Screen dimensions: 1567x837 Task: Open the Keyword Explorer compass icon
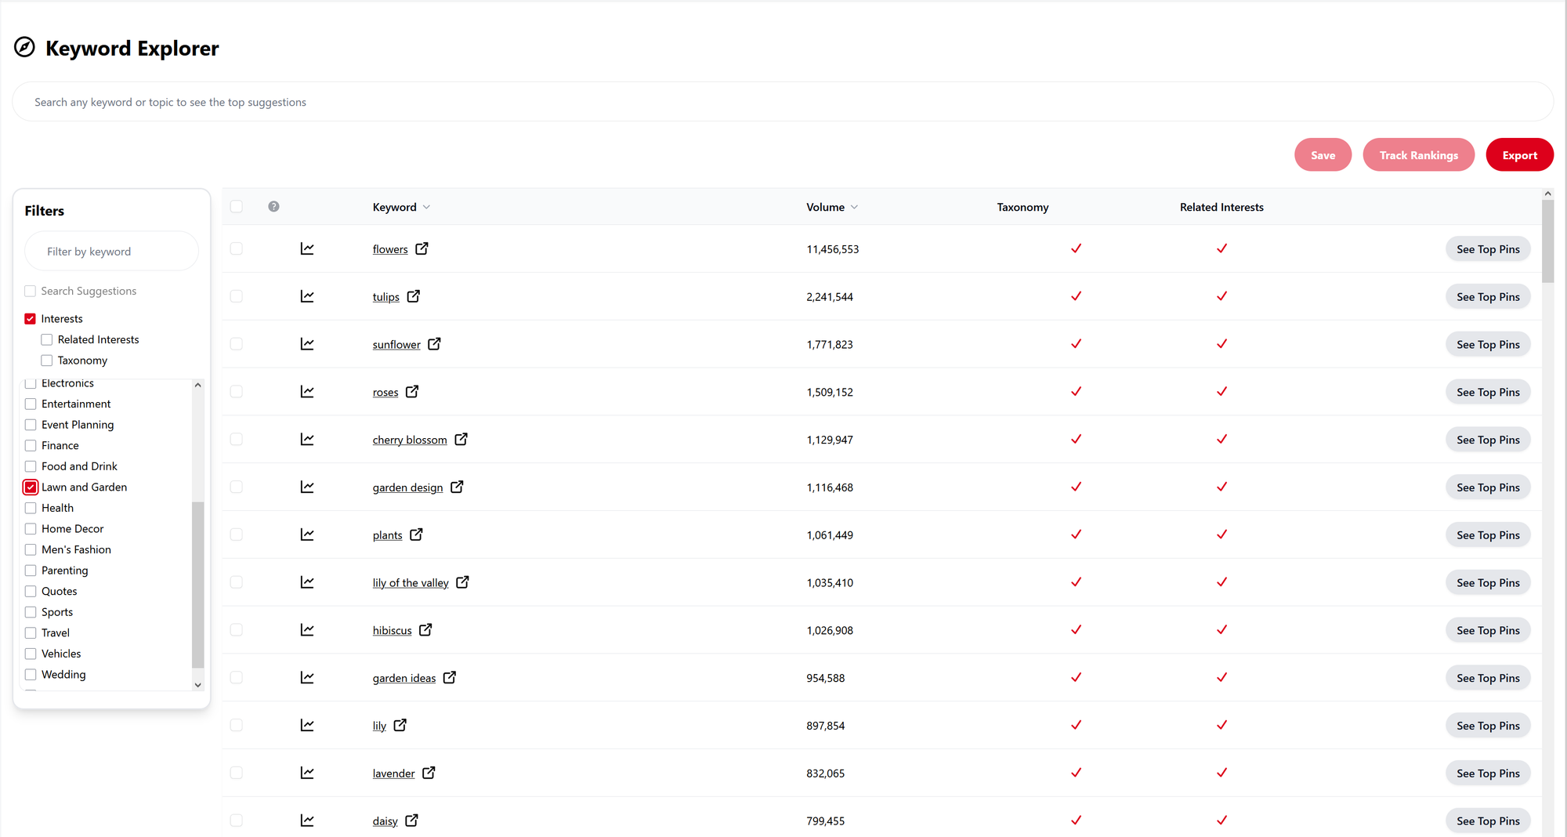point(24,48)
